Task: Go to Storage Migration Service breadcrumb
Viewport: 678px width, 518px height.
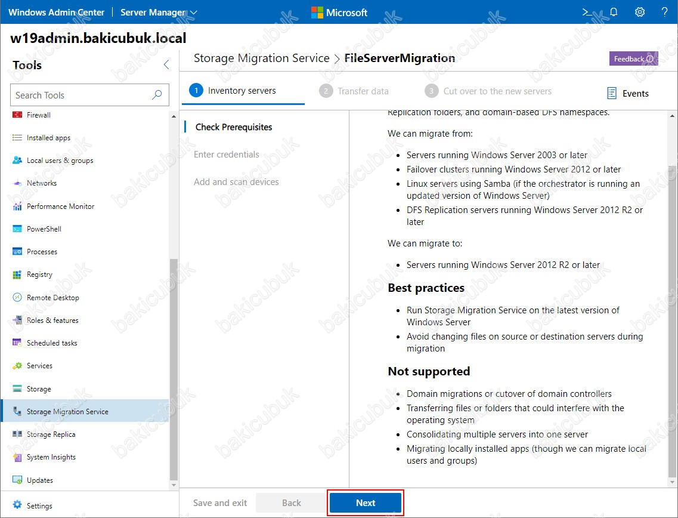Action: [262, 58]
